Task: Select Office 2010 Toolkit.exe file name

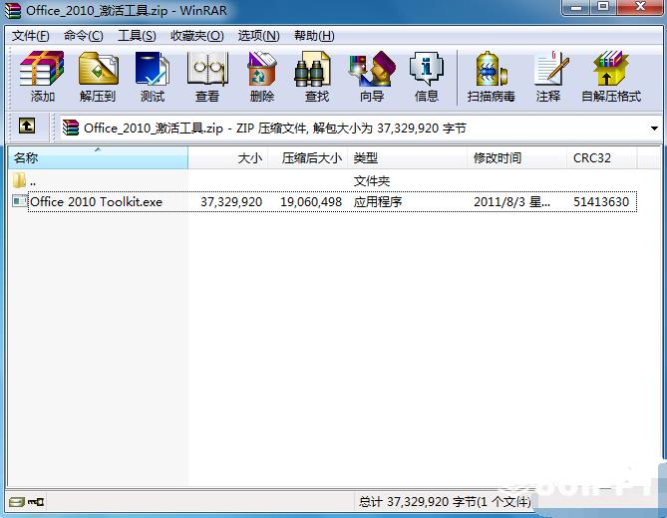Action: pos(96,201)
